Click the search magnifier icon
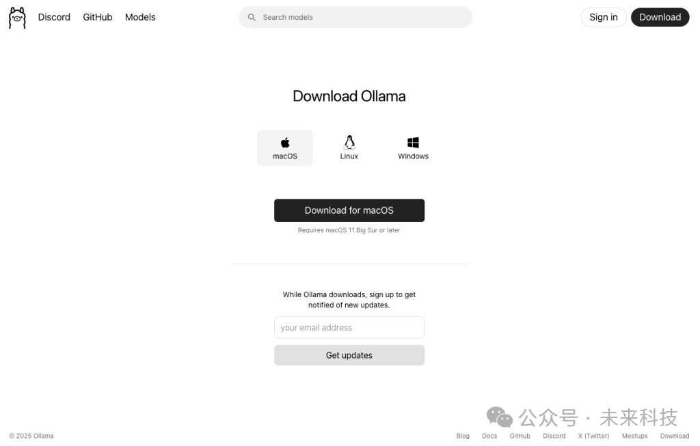The image size is (700, 446). pyautogui.click(x=252, y=17)
